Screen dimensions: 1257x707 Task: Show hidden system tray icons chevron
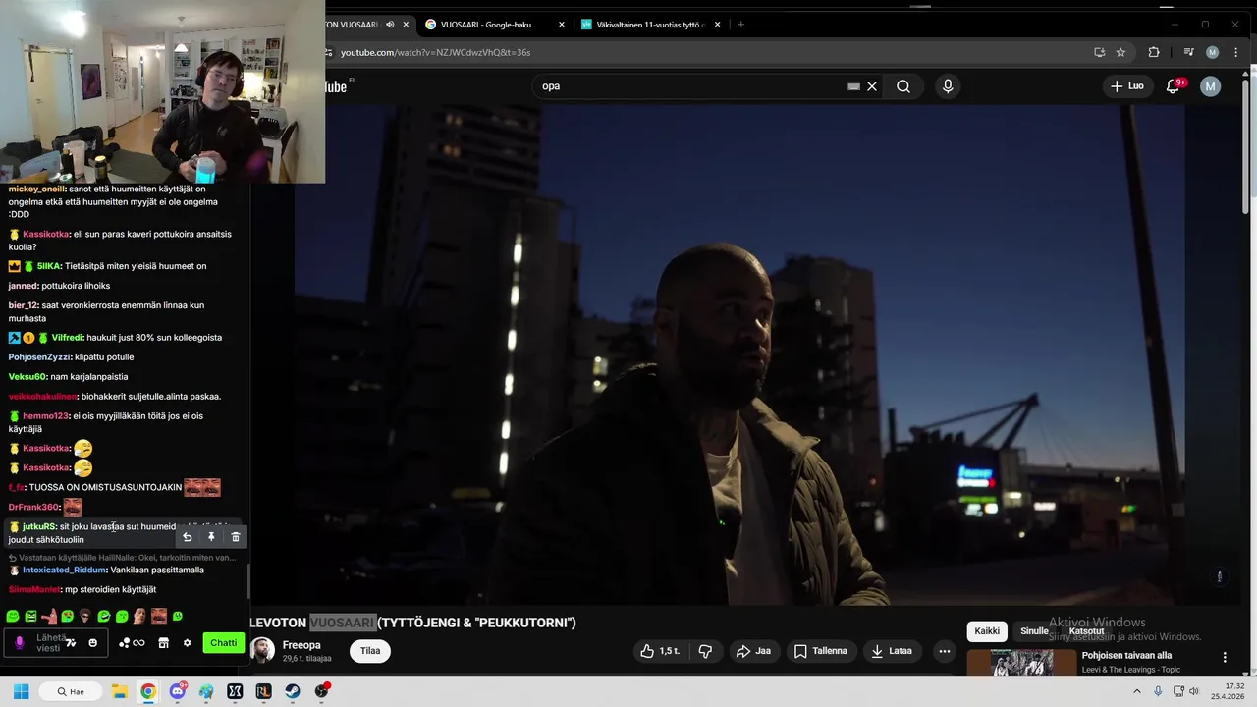1137,691
